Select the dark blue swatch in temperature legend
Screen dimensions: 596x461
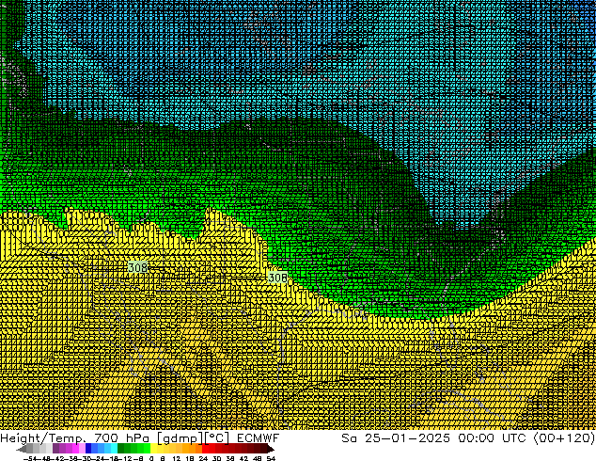(88, 448)
